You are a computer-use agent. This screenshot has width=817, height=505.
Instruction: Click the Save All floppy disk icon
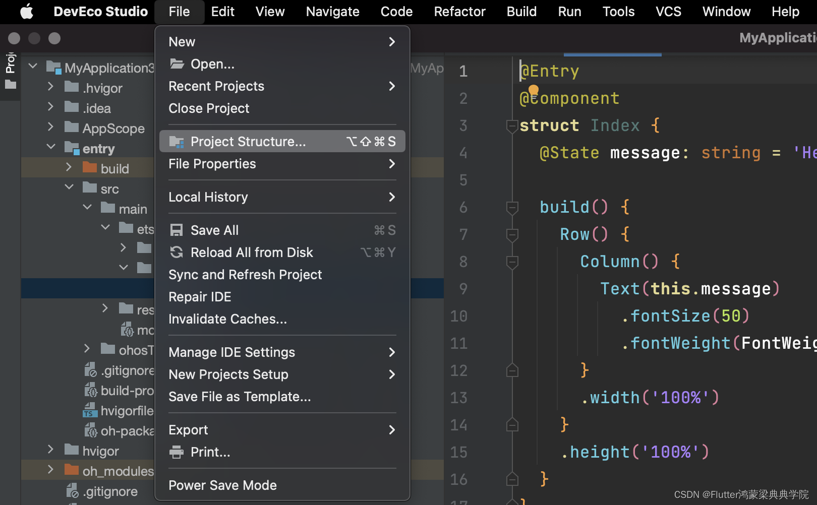177,230
